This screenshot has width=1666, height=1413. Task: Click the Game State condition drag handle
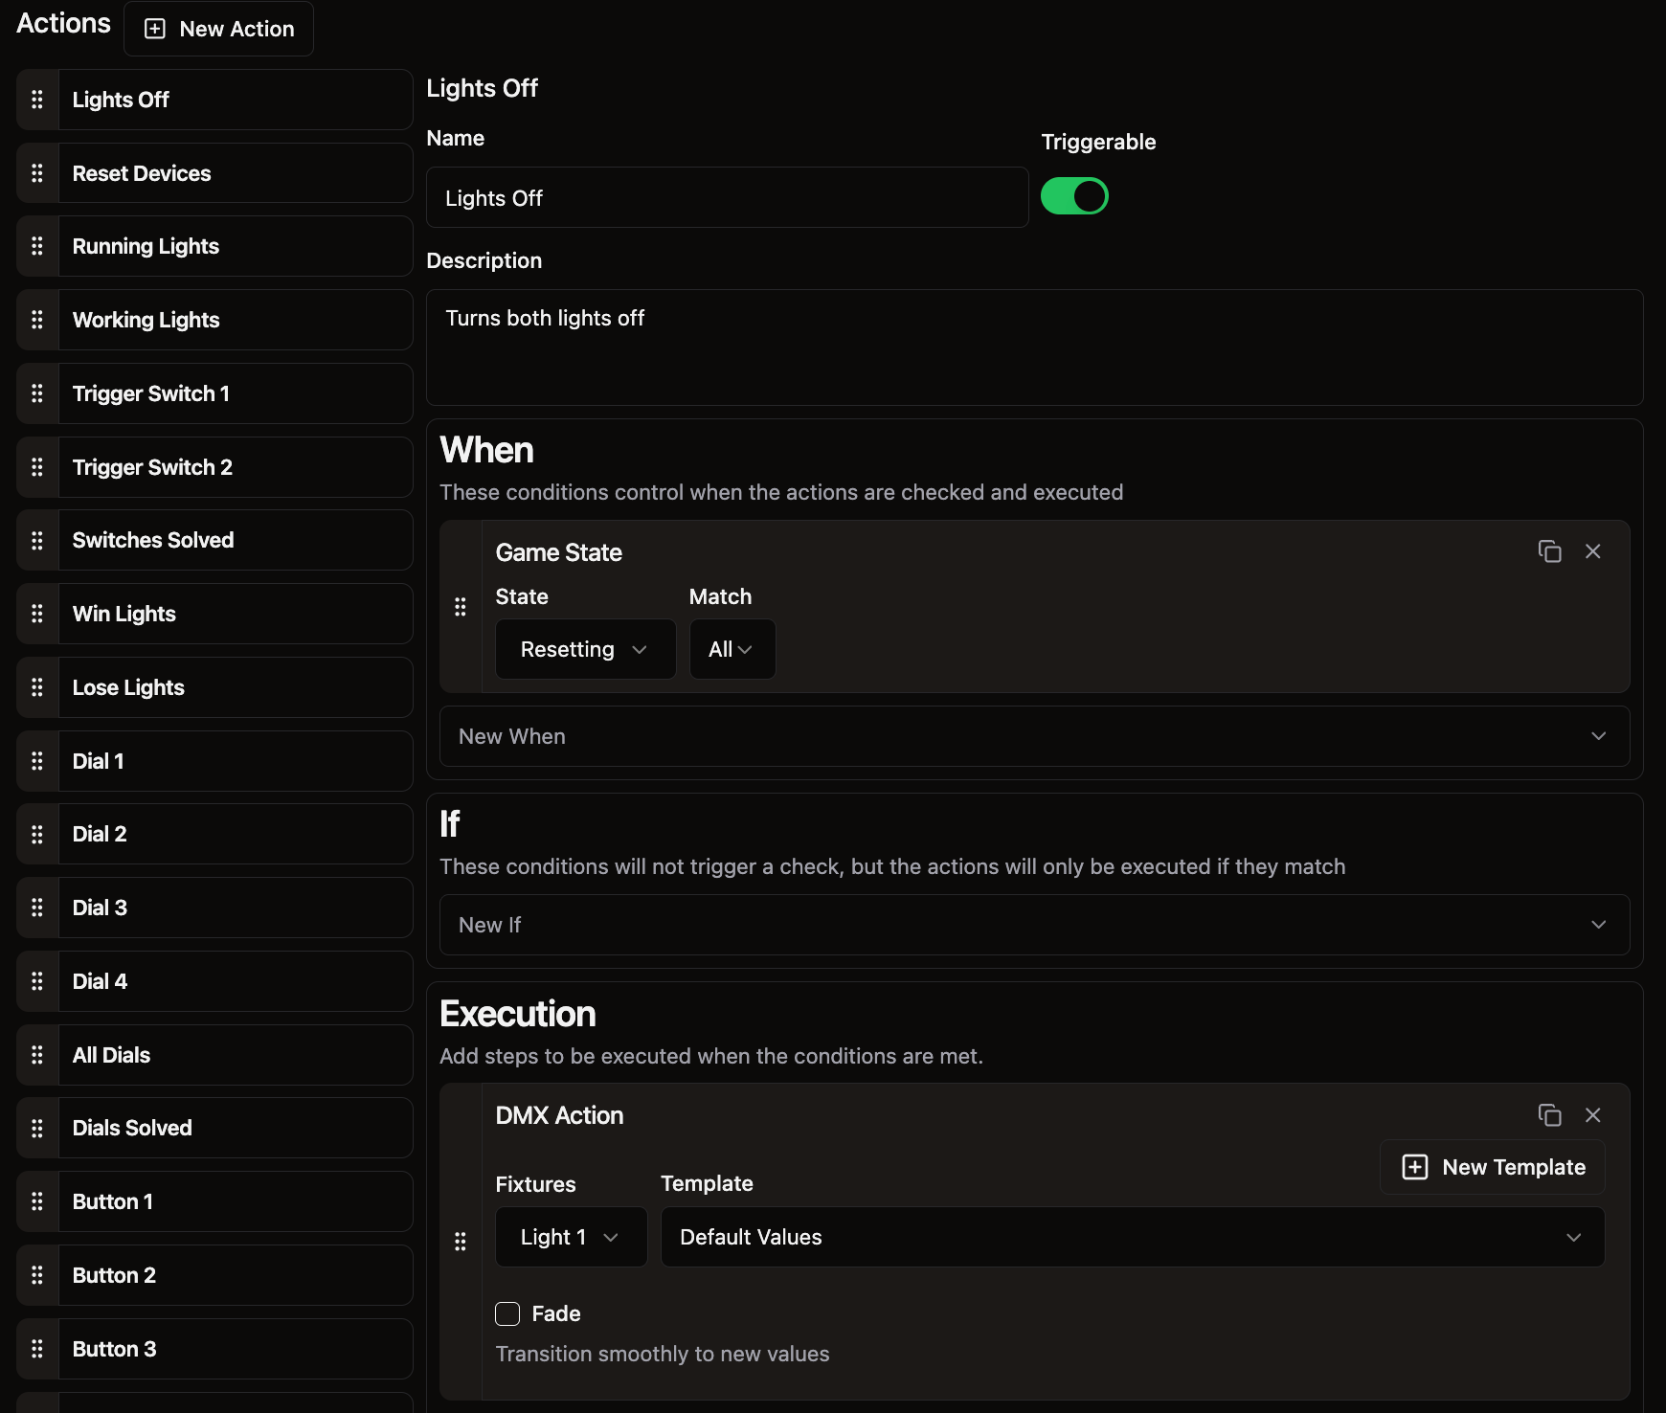point(461,607)
